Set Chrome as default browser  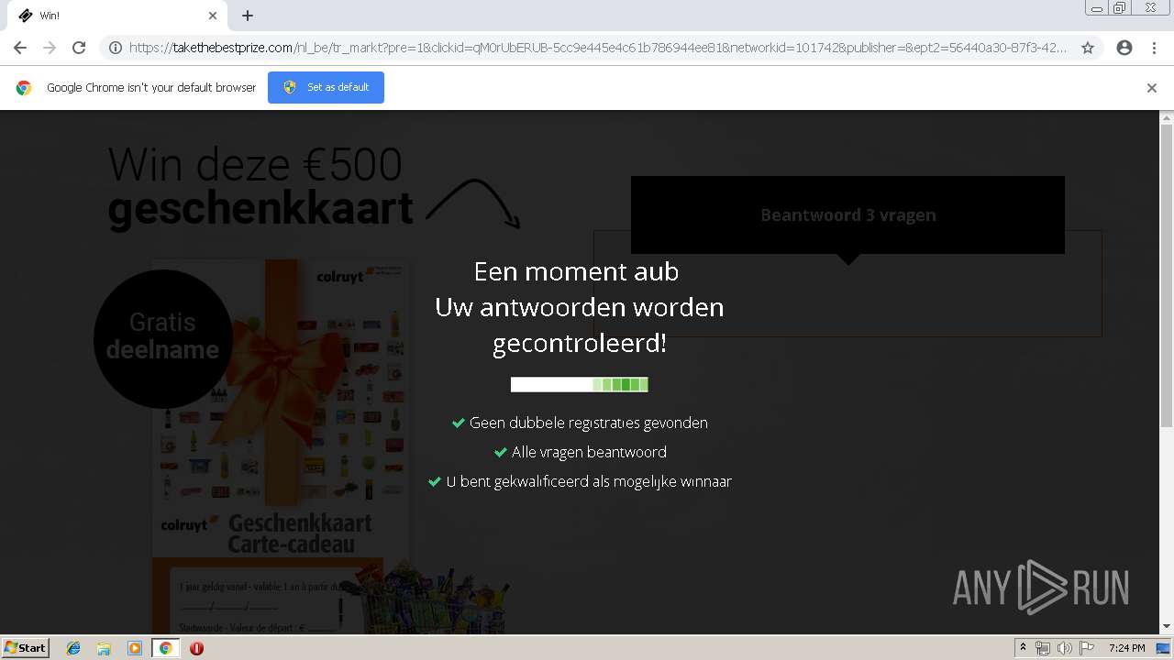(326, 87)
